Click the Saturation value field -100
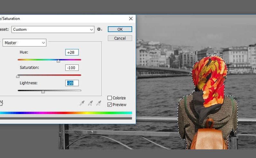256x158 pixels. coord(72,68)
